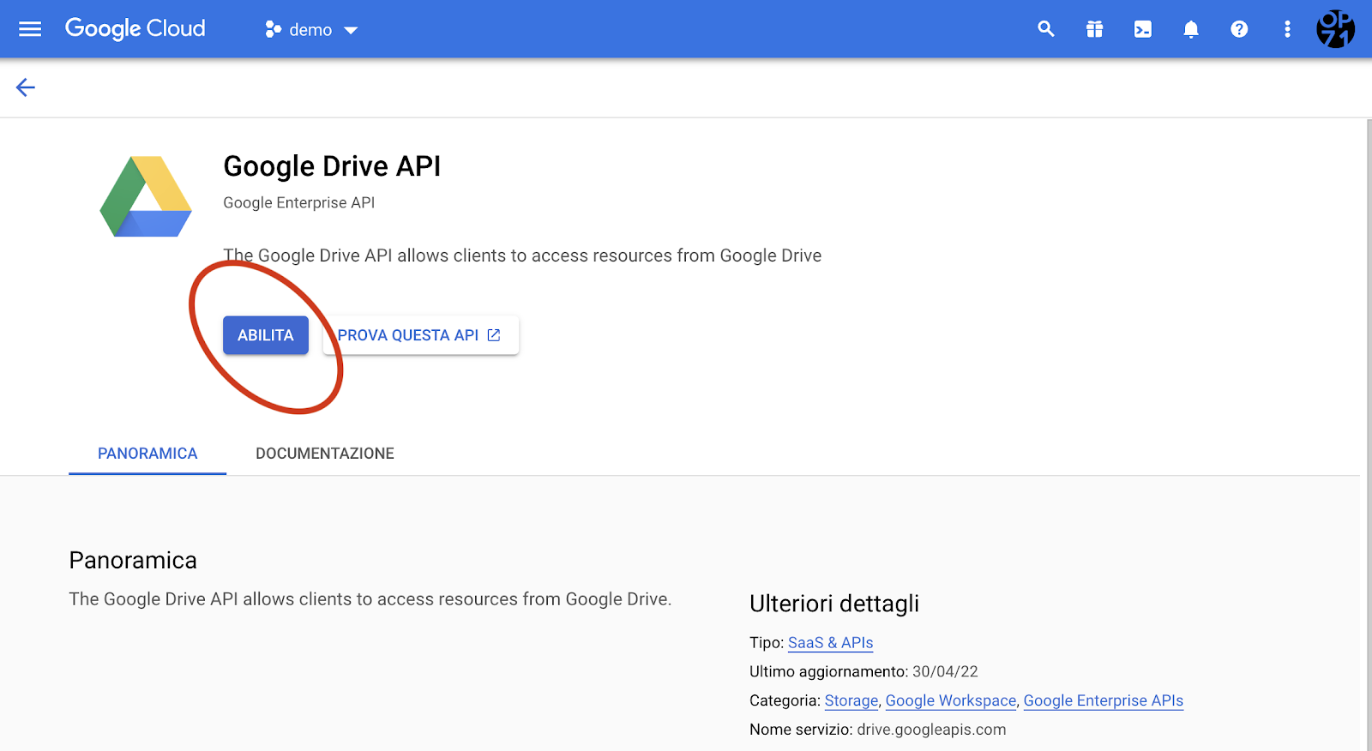Screen dimensions: 1372x751
Task: Click the ABILITA button
Action: [266, 335]
